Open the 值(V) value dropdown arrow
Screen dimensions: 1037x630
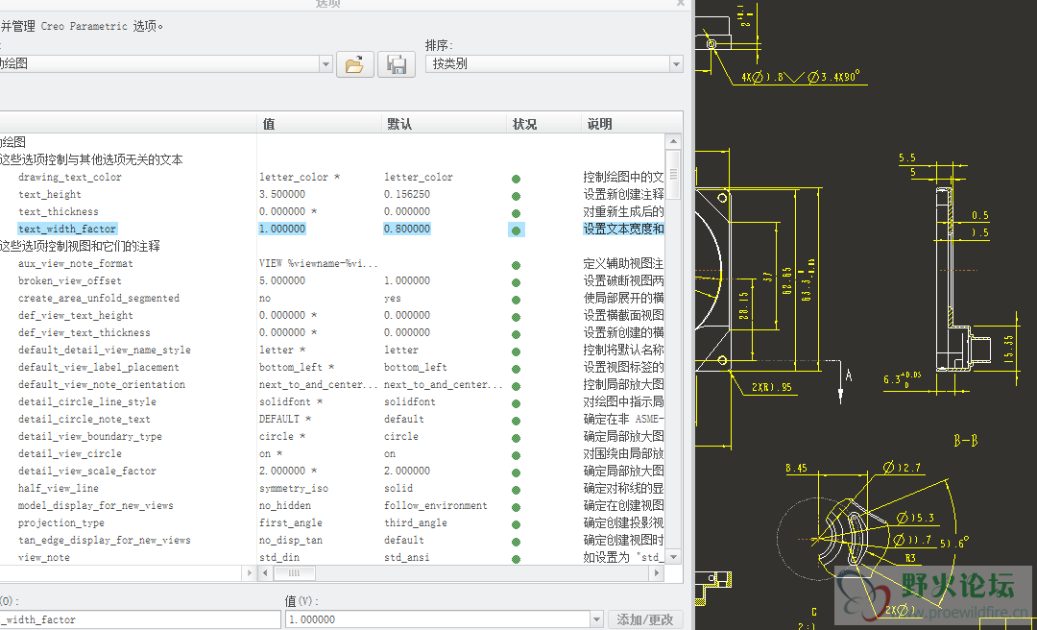tap(595, 620)
